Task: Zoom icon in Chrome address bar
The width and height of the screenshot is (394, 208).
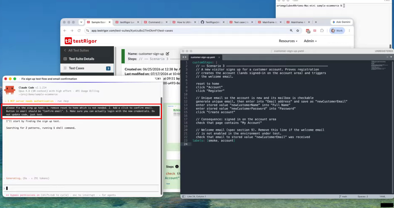Action: coord(291,31)
